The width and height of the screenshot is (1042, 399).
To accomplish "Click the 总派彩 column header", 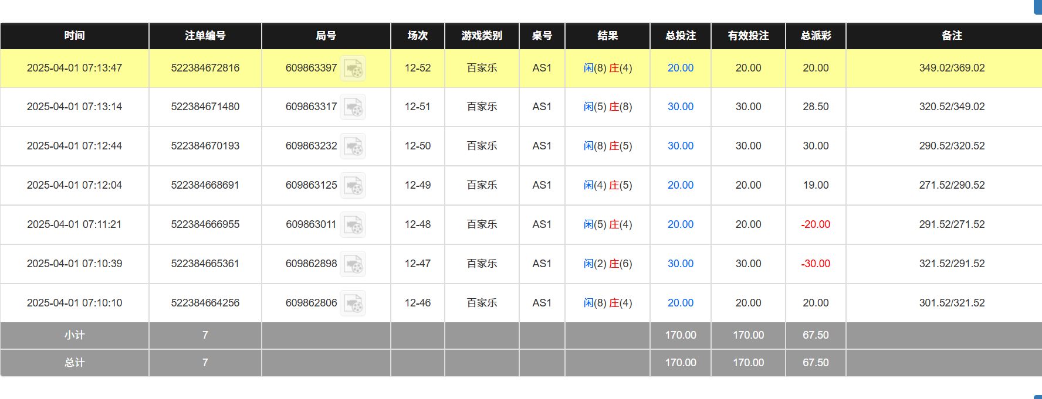I will (815, 36).
